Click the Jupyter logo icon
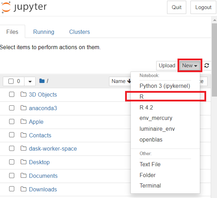The image size is (217, 198). (x=6, y=7)
